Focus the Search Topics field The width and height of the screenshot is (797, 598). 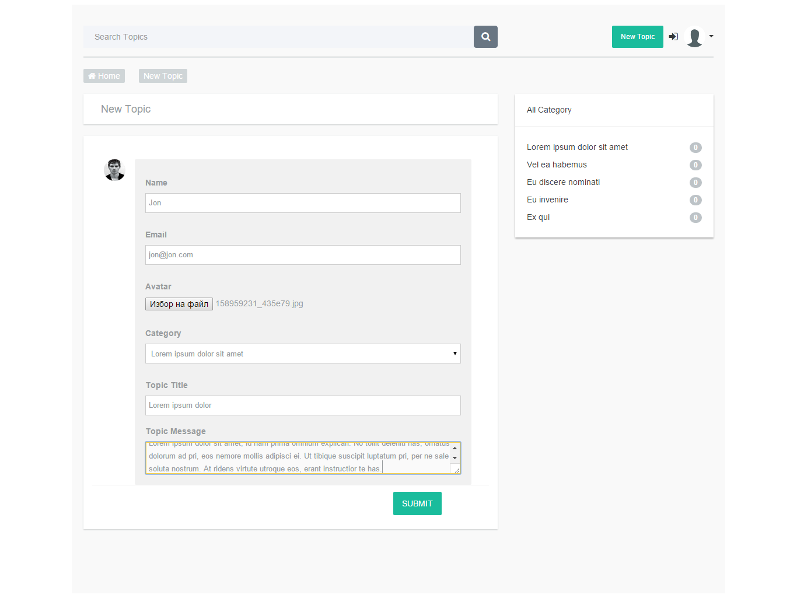coord(278,37)
